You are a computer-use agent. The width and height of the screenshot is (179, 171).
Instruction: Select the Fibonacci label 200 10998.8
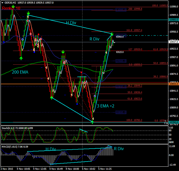pos(135,9)
